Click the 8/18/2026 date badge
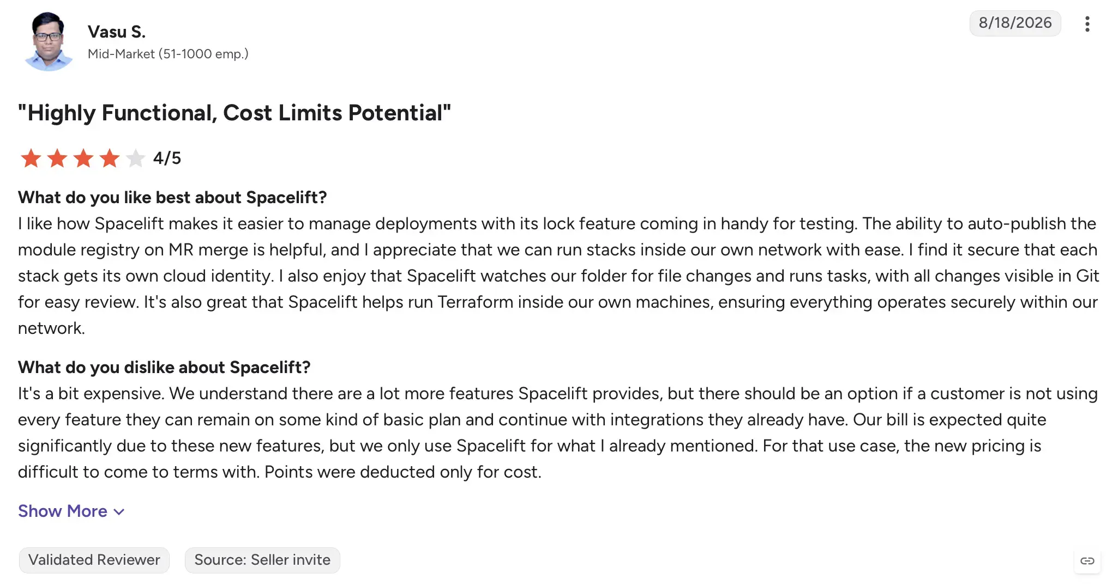The width and height of the screenshot is (1118, 586). click(x=1015, y=23)
